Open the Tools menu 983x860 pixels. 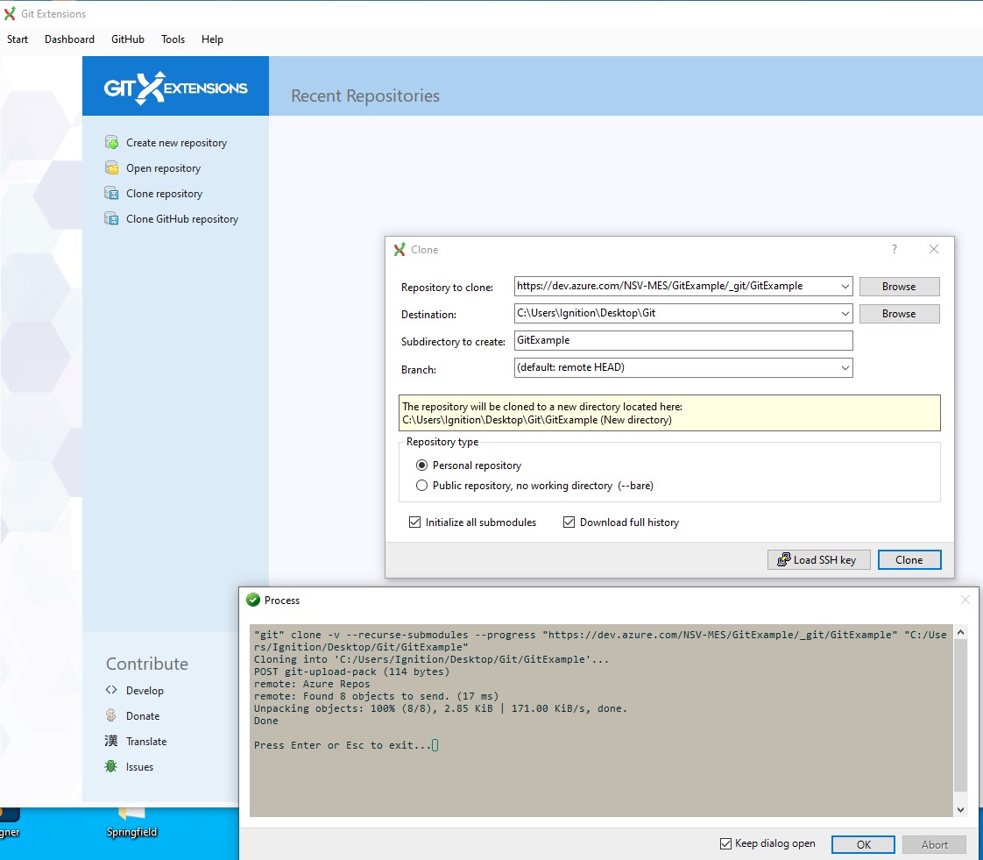point(173,39)
